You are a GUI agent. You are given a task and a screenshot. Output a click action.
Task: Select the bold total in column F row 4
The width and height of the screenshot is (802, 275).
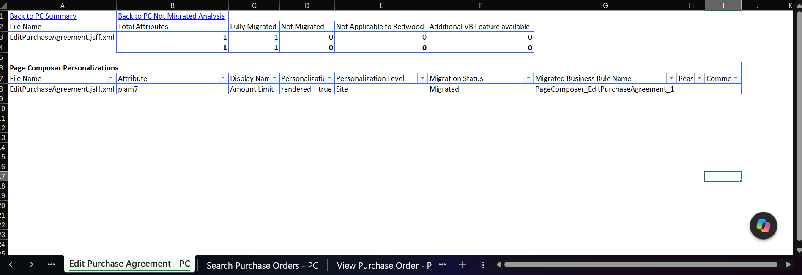(481, 48)
